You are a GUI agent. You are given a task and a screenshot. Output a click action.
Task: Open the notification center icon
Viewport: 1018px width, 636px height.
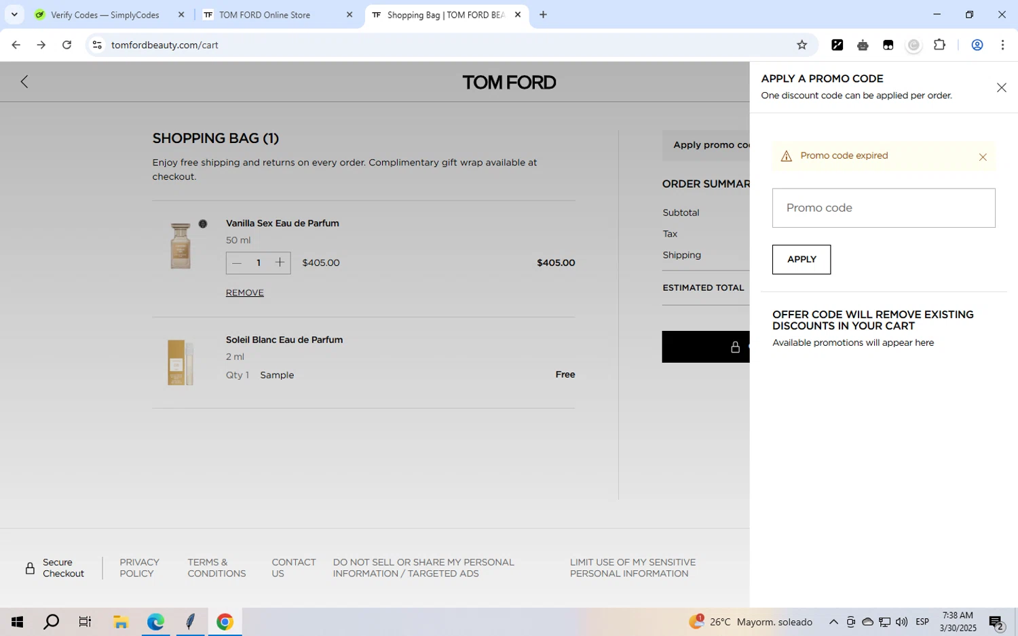pos(996,622)
